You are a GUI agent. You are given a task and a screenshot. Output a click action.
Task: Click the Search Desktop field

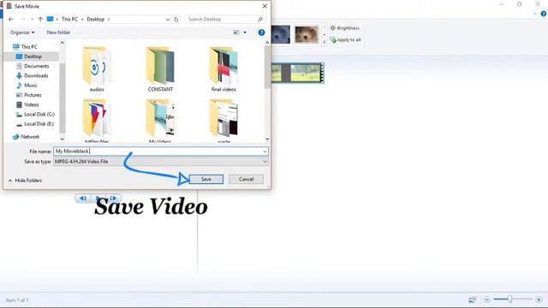pyautogui.click(x=224, y=19)
